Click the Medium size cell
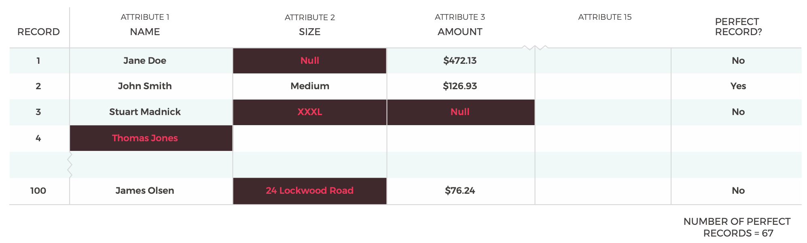This screenshot has width=807, height=243. (x=309, y=86)
